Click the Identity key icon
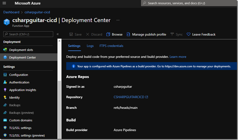238x140 pixels. click(5, 97)
